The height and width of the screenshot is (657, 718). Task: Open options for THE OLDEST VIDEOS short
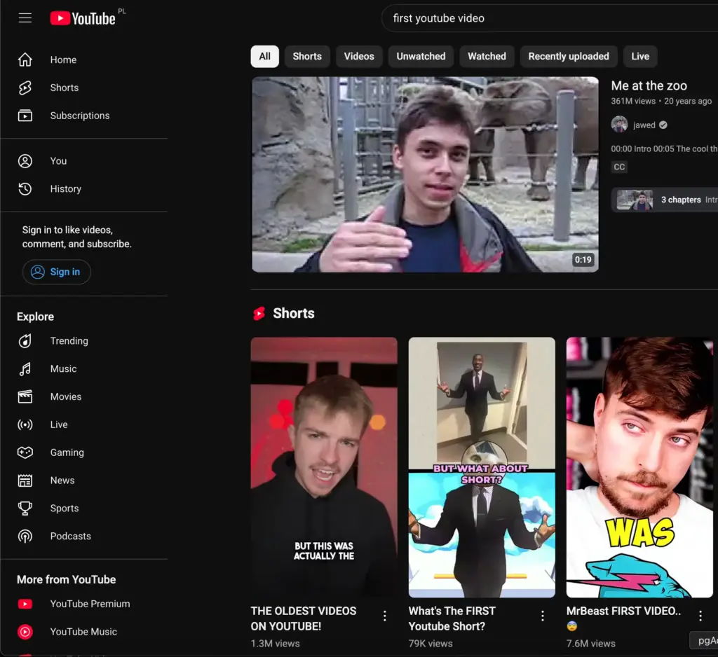click(x=385, y=616)
